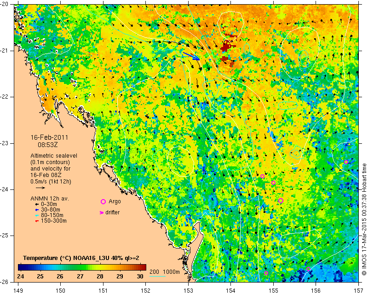The image size is (368, 295).
Task: Click the cyan 80-150m arrow legend symbol
Action: [x=37, y=215]
